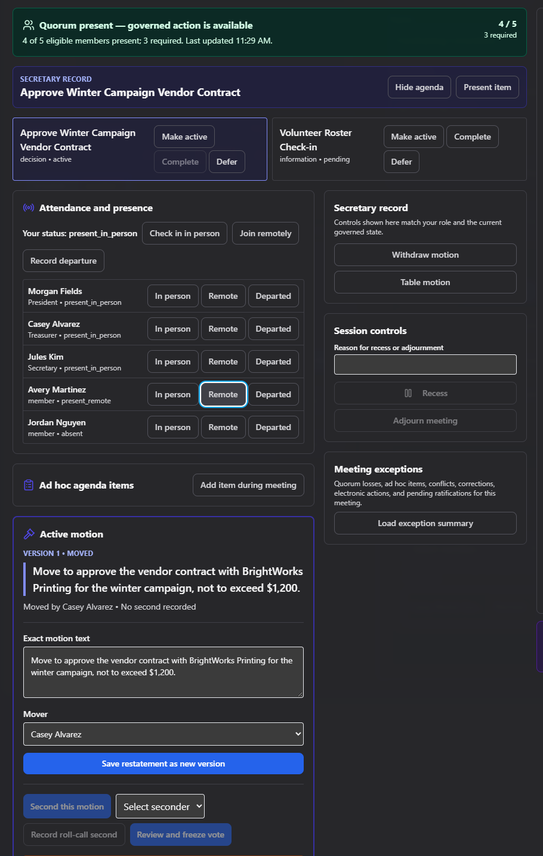Click the Adjourn meeting button
This screenshot has width=543, height=856.
click(425, 421)
